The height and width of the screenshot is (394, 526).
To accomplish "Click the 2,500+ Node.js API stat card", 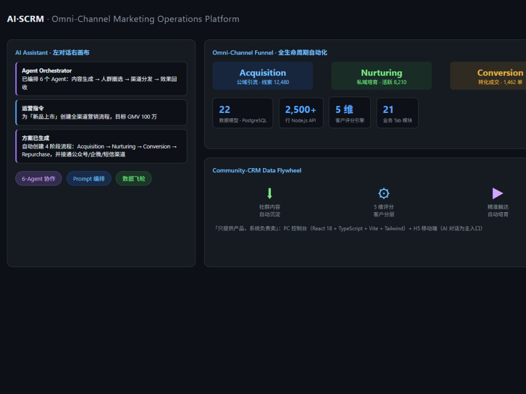I will click(x=301, y=113).
